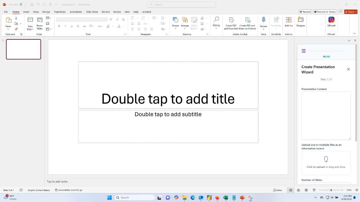360x202 pixels.
Task: Apply italic formatting
Action: (x=65, y=26)
